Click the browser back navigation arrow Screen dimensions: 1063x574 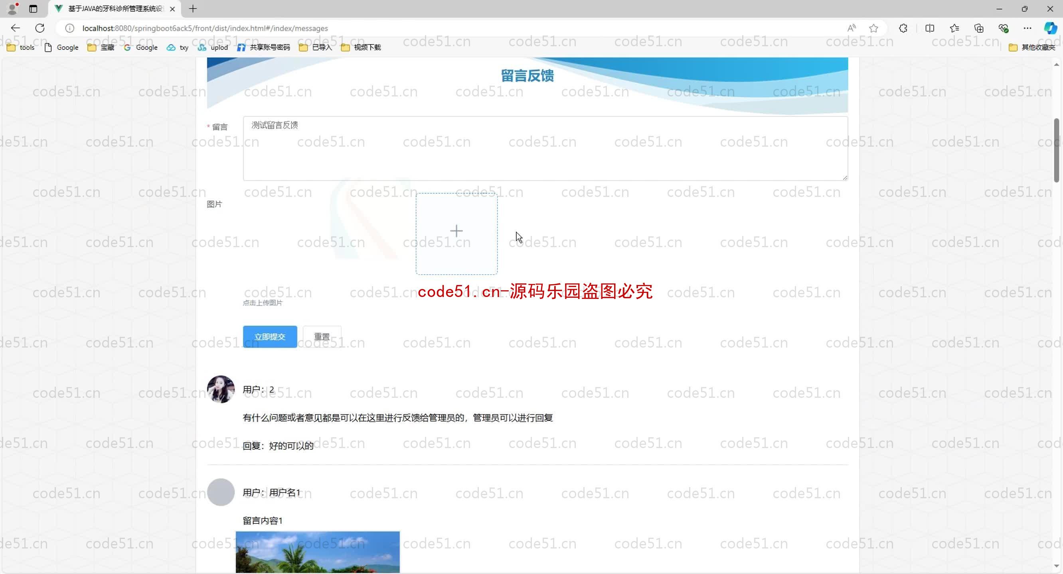click(x=16, y=28)
